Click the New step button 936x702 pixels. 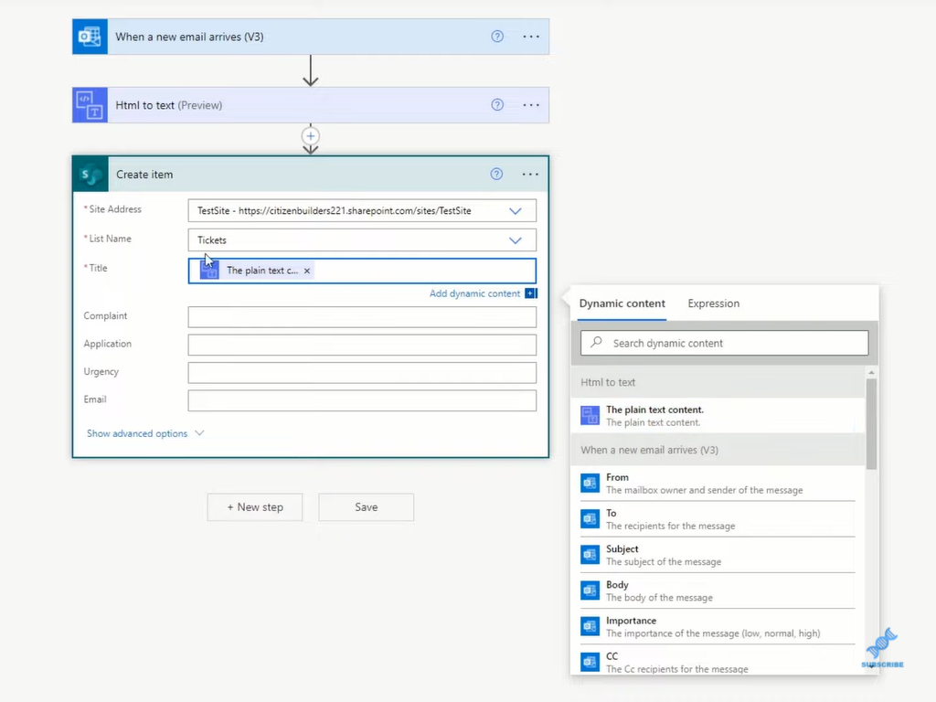pyautogui.click(x=255, y=506)
